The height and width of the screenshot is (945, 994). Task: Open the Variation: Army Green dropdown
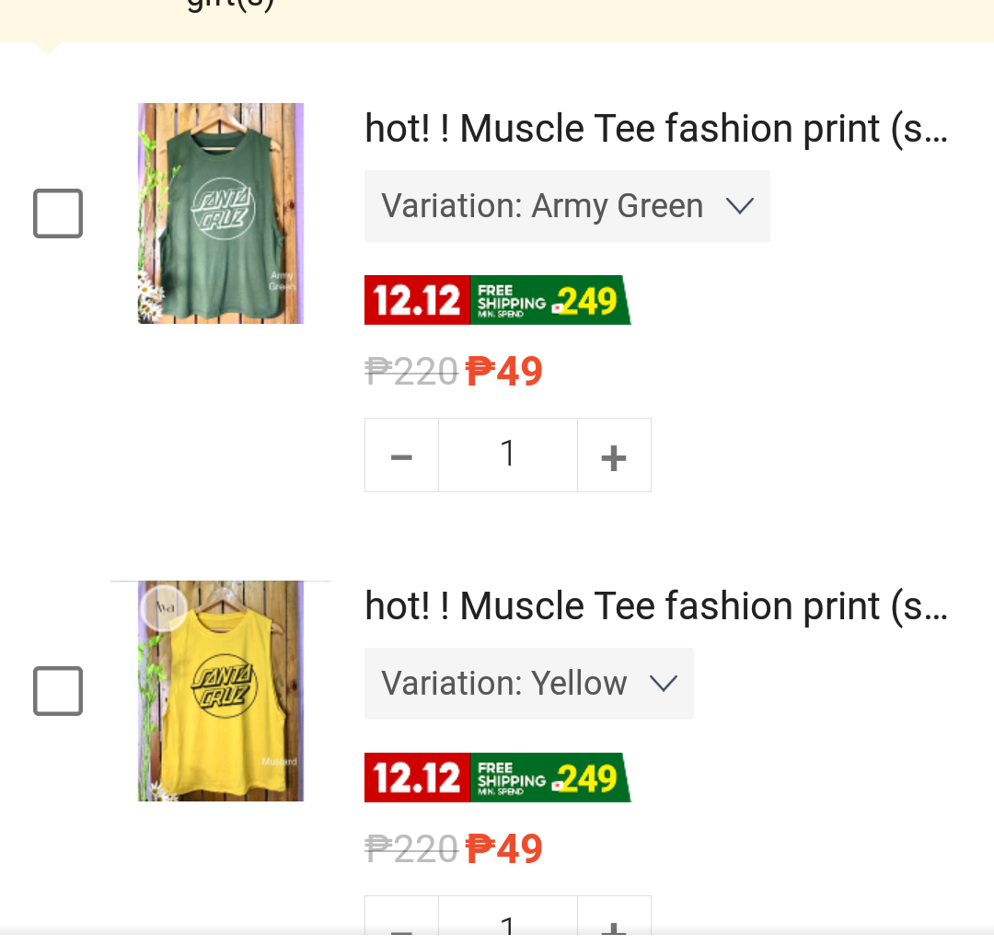tap(567, 206)
